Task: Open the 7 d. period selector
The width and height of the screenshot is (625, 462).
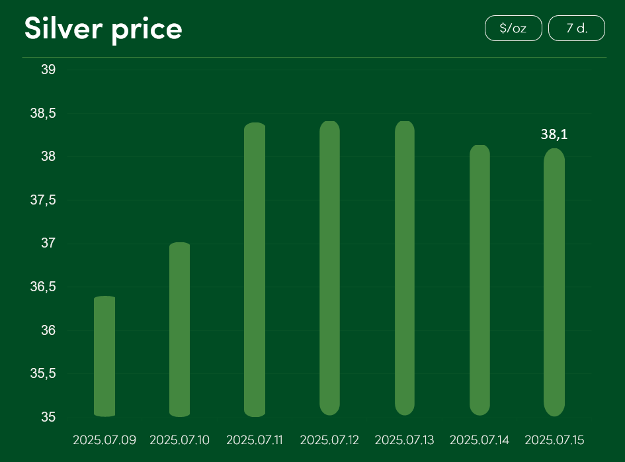Action: coord(576,28)
